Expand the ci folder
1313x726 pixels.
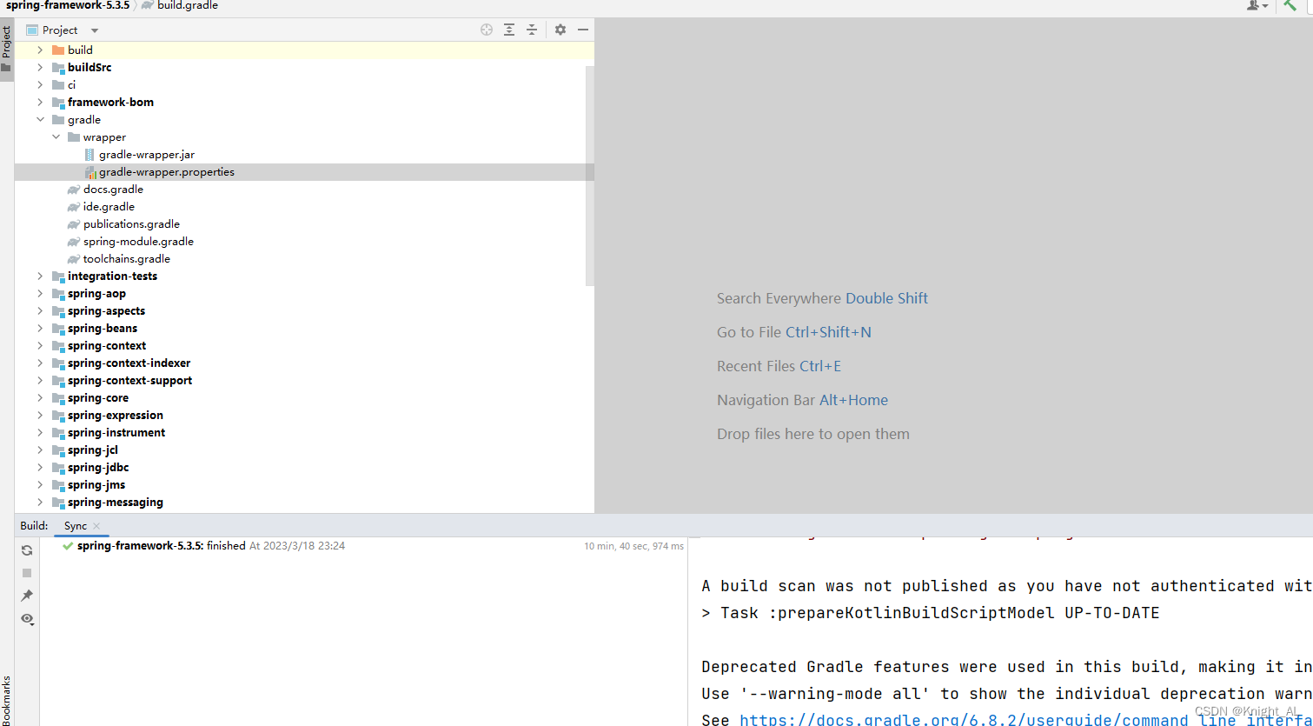(x=40, y=85)
